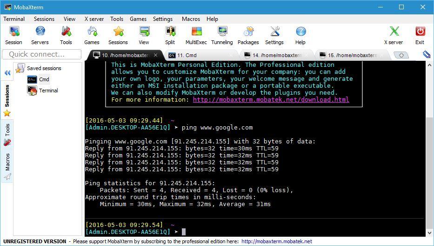Toggle the X server toolbar button

pyautogui.click(x=394, y=35)
